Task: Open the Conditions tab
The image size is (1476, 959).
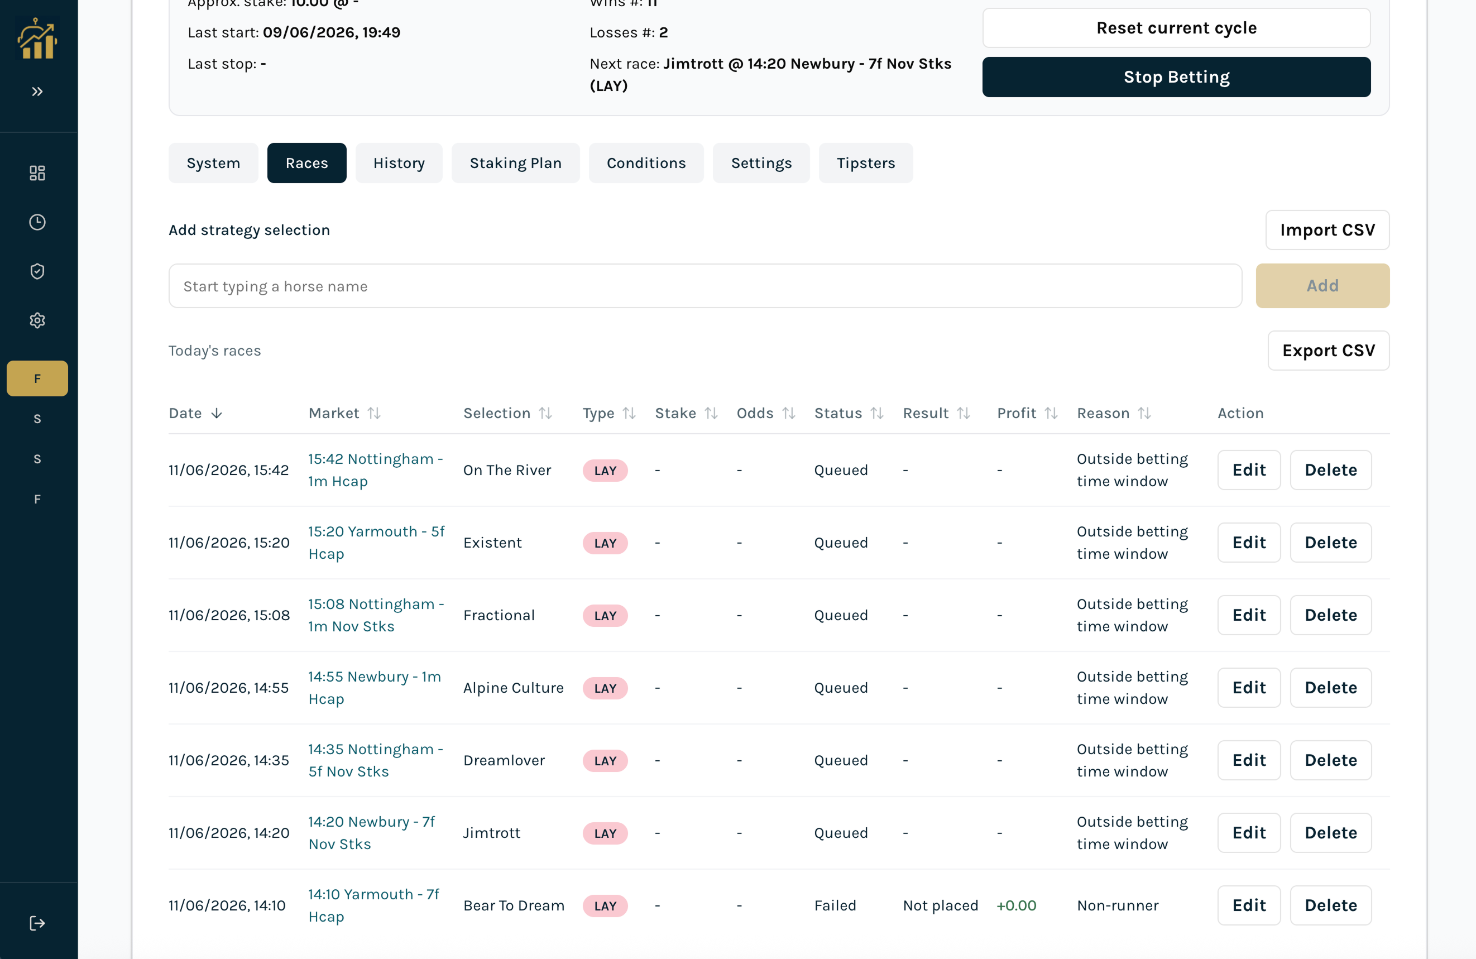Action: pos(646,163)
